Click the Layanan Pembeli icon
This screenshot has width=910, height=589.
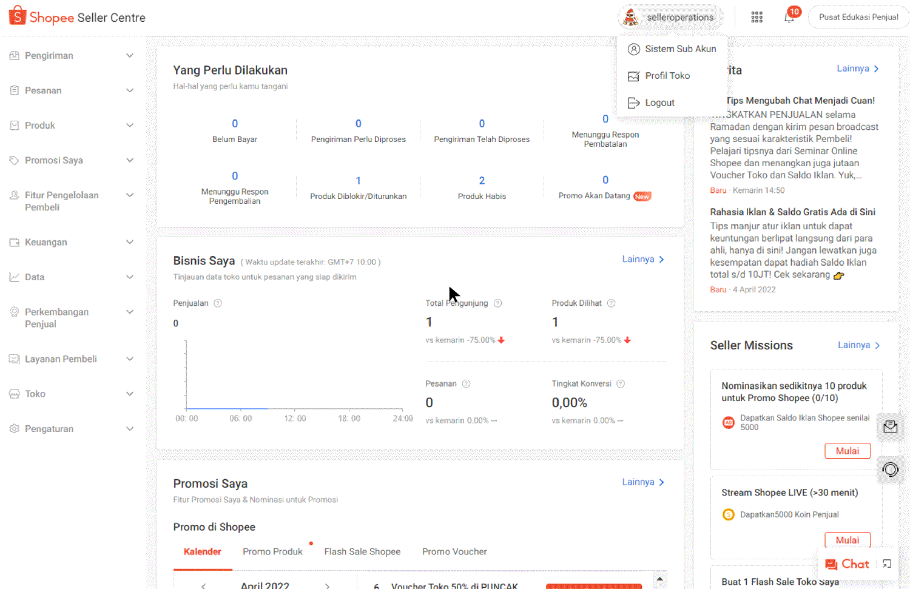(x=15, y=359)
